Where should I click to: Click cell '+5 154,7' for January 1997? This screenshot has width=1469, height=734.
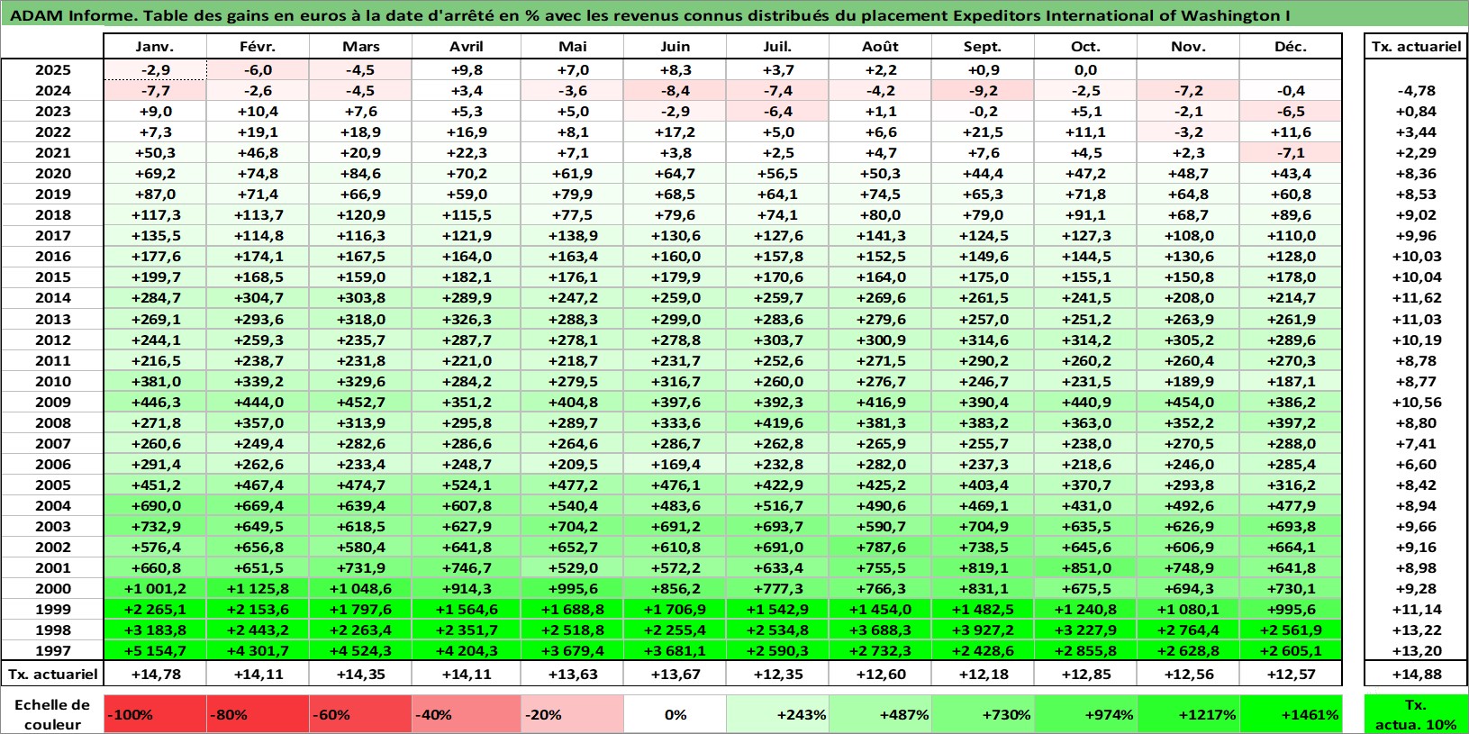click(x=155, y=650)
